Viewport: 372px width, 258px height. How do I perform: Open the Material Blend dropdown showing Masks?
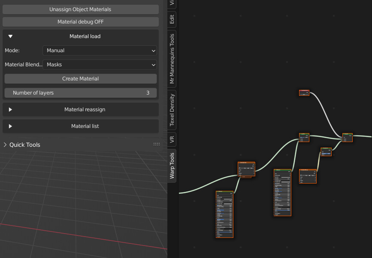[x=100, y=65]
